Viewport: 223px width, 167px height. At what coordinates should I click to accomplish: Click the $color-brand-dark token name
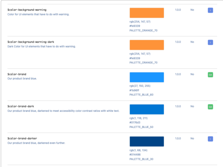coord(21,106)
